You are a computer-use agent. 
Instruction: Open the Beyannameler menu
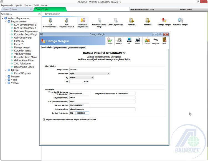7,5
